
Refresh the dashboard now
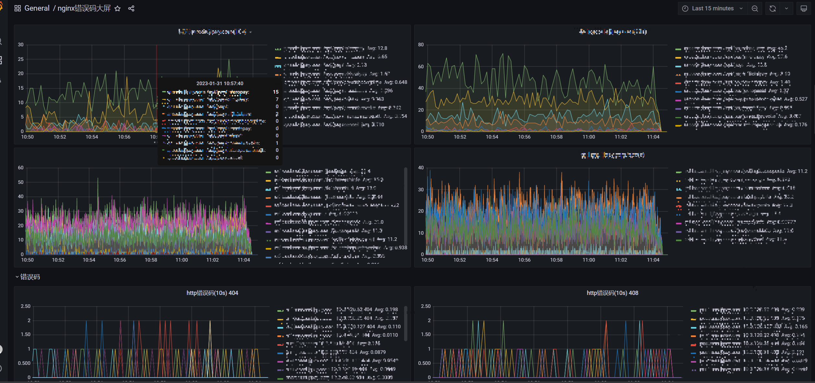[773, 8]
